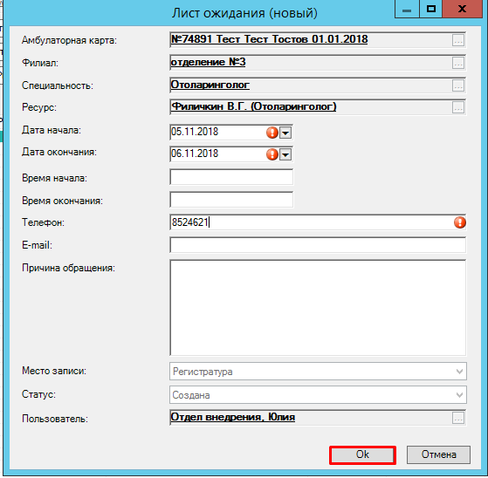Click warning icon in Дата окончания
Screen dimensions: 488x478
pyautogui.click(x=272, y=154)
